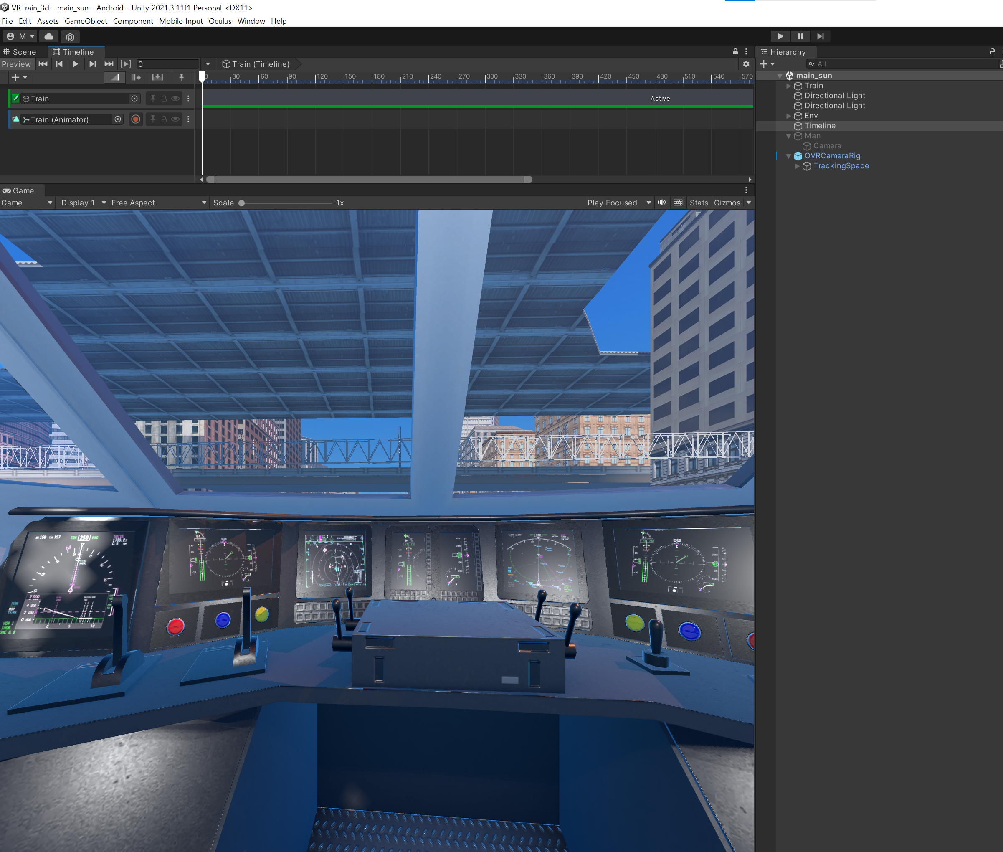Image resolution: width=1003 pixels, height=852 pixels.
Task: Toggle the Train activation track checkbox
Action: (16, 99)
